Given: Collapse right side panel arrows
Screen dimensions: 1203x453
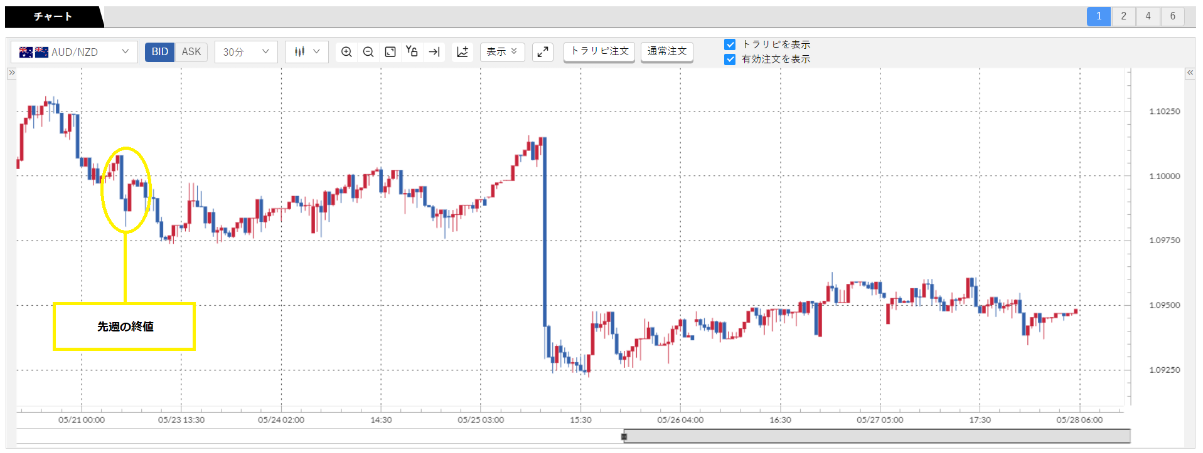Looking at the screenshot, I should (x=1190, y=73).
